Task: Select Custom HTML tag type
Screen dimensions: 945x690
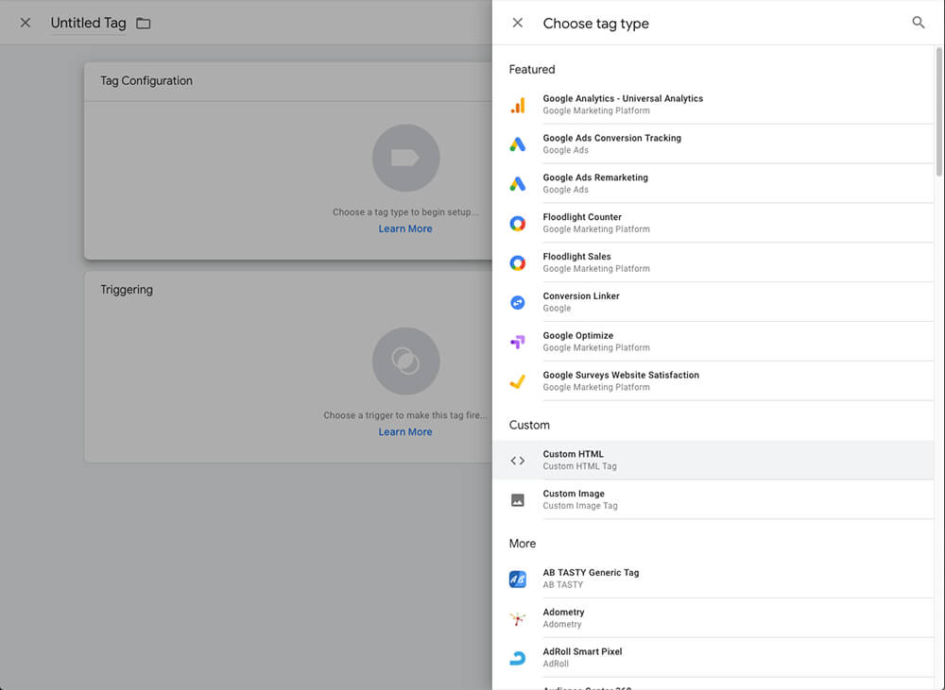Action: (713, 461)
